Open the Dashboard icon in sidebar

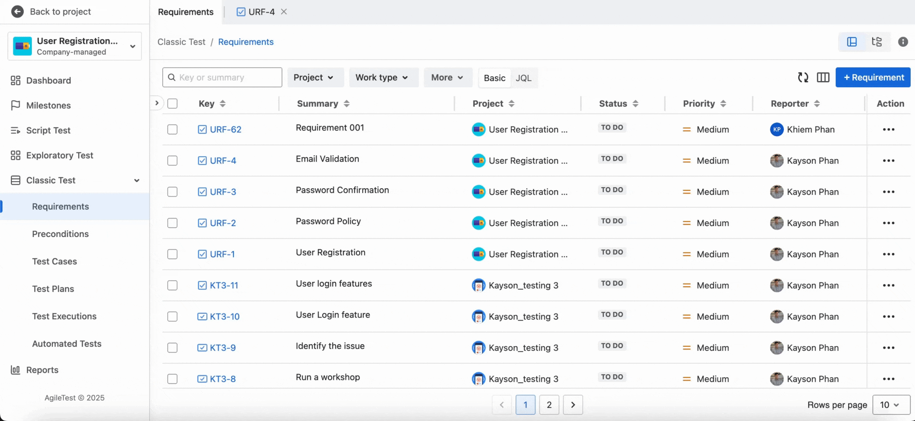(16, 80)
